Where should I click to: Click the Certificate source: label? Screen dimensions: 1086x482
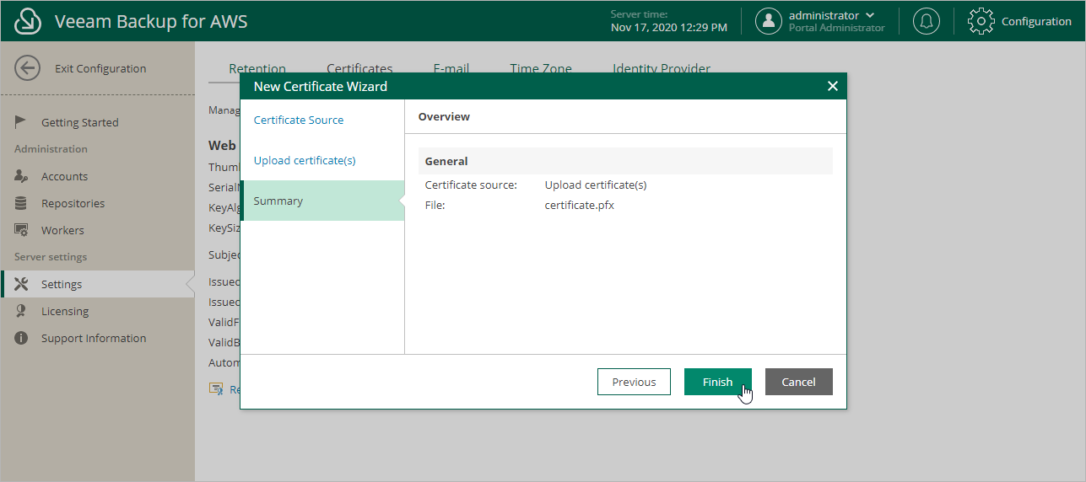point(471,185)
